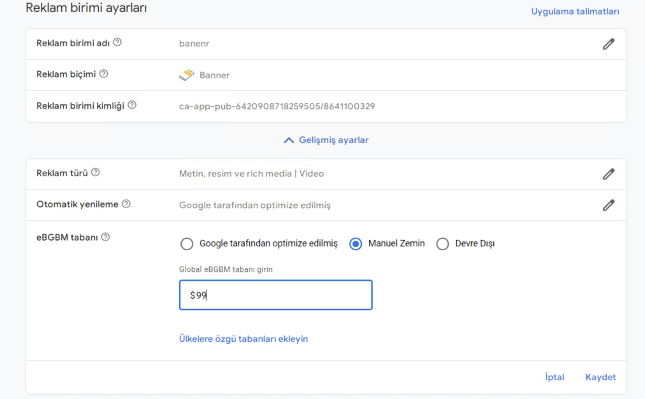
Task: Click the Reklam birimi kimliği label
Action: [x=80, y=106]
